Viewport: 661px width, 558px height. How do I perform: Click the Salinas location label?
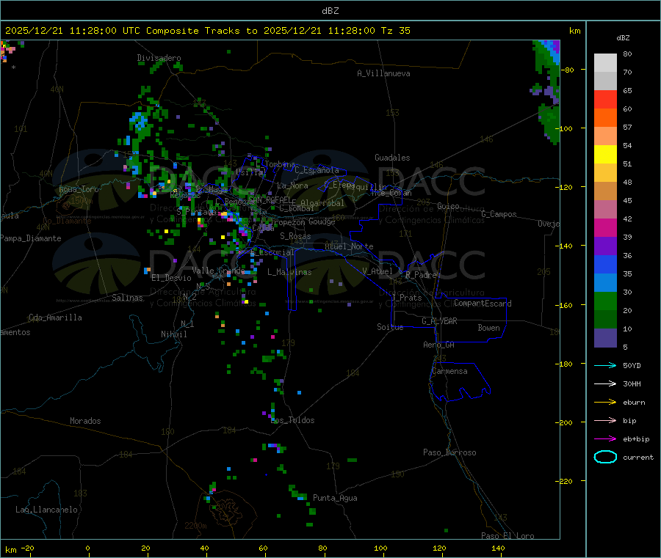point(127,298)
